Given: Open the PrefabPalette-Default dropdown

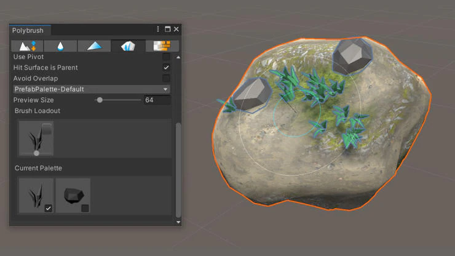Looking at the screenshot, I should coord(92,89).
